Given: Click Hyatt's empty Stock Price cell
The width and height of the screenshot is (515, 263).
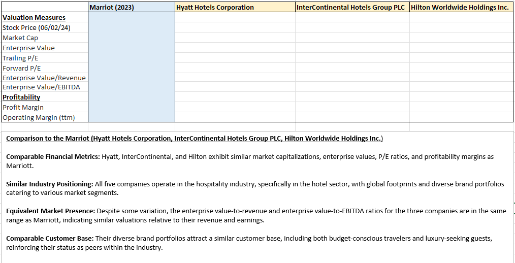Looking at the screenshot, I should (x=235, y=27).
